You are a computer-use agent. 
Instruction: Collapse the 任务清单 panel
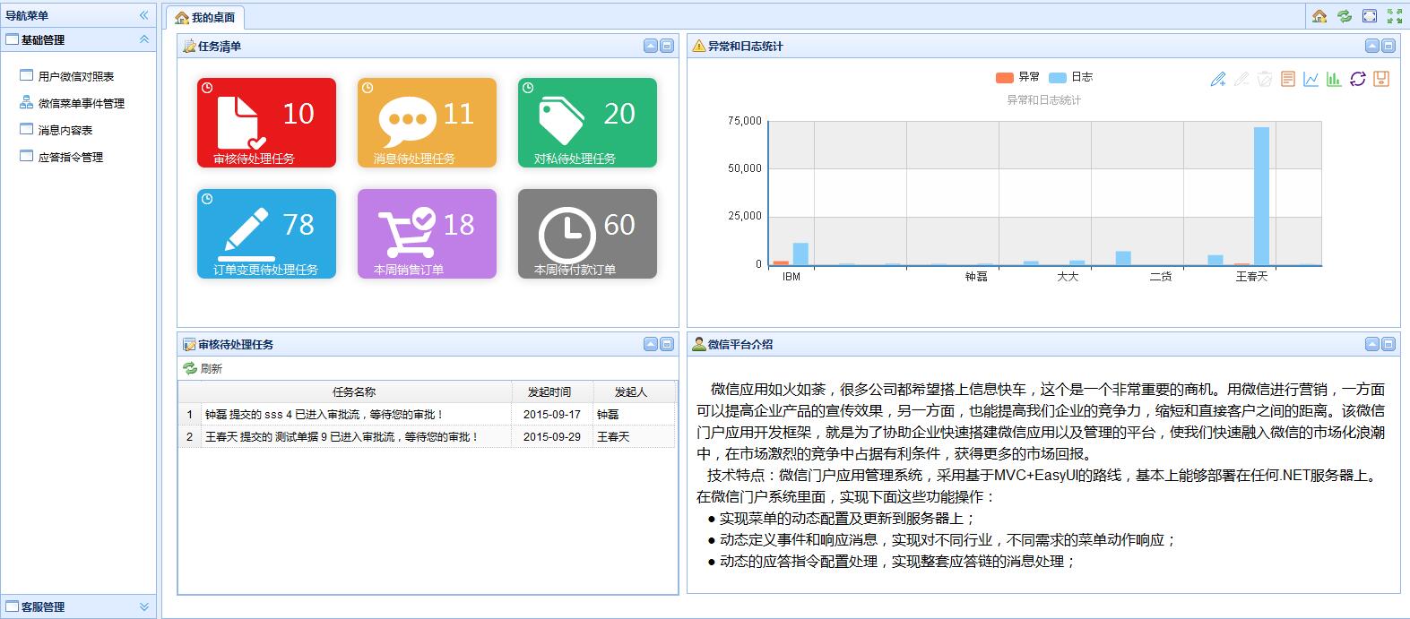[x=651, y=46]
